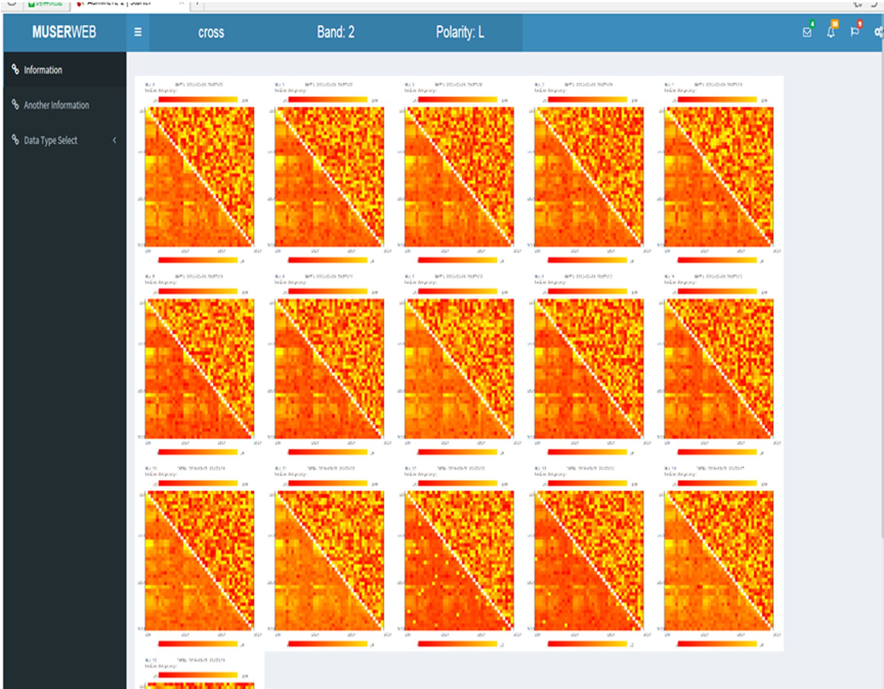Select the Data Type Select menu
Viewport: 884px width, 689px height.
pos(51,141)
